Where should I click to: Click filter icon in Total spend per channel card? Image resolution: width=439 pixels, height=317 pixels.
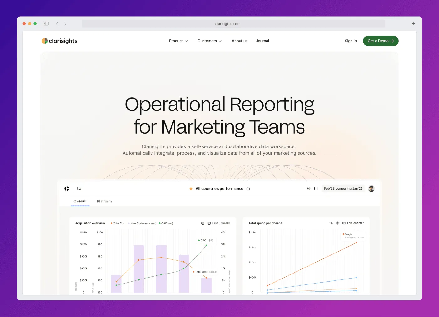[x=338, y=223]
